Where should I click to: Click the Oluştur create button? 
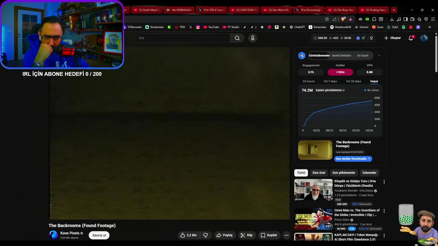(x=392, y=38)
